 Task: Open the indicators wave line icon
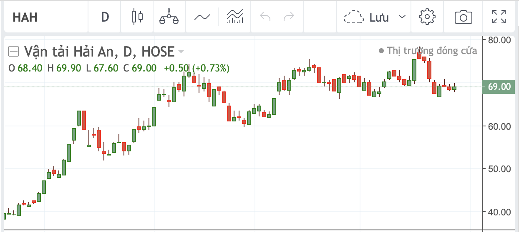click(202, 17)
